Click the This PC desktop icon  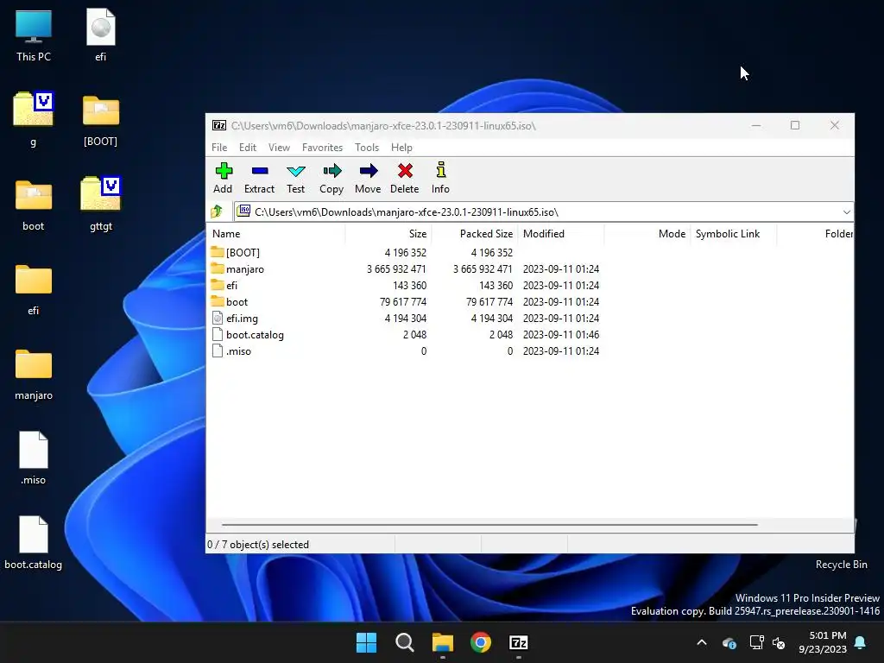tap(34, 35)
